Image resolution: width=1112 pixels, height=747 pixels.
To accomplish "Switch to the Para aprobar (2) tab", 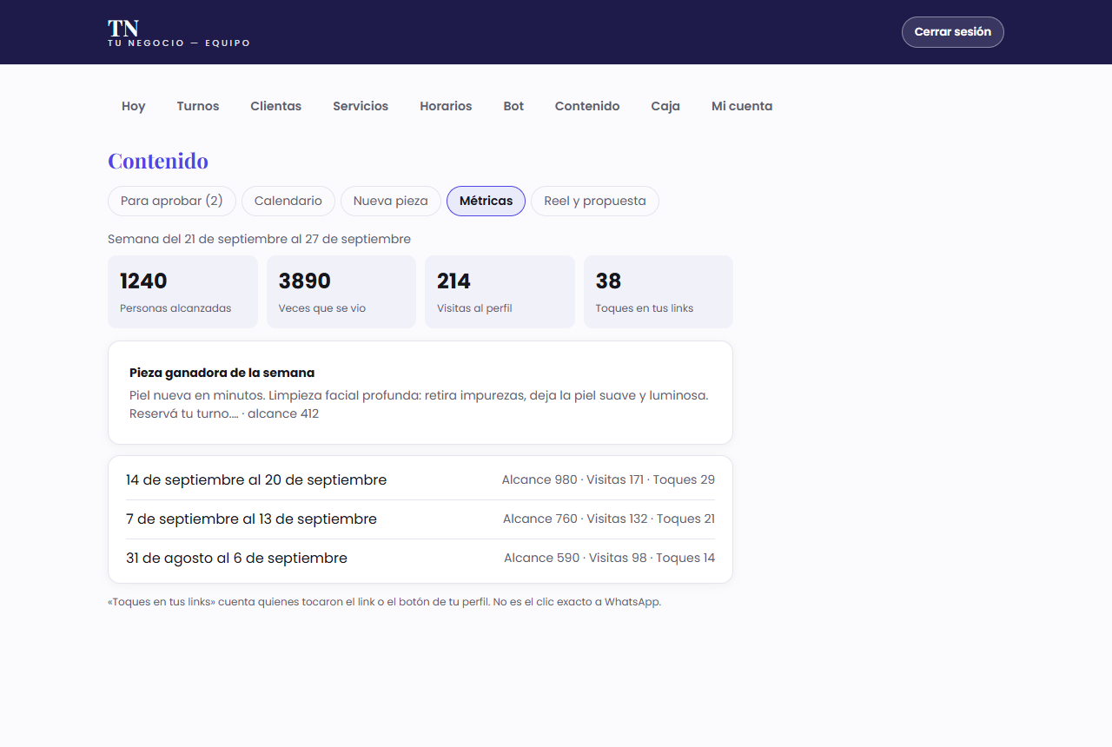I will (172, 201).
